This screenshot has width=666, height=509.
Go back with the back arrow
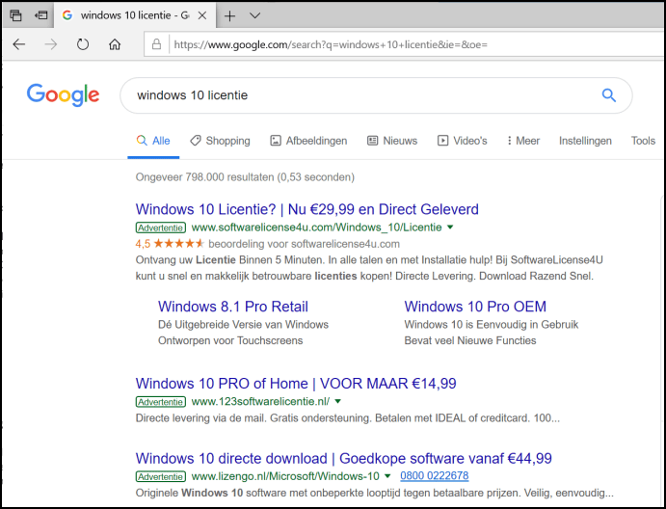click(x=19, y=44)
